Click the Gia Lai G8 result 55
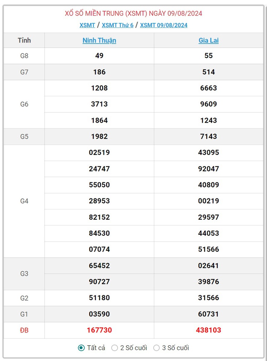 [208, 56]
